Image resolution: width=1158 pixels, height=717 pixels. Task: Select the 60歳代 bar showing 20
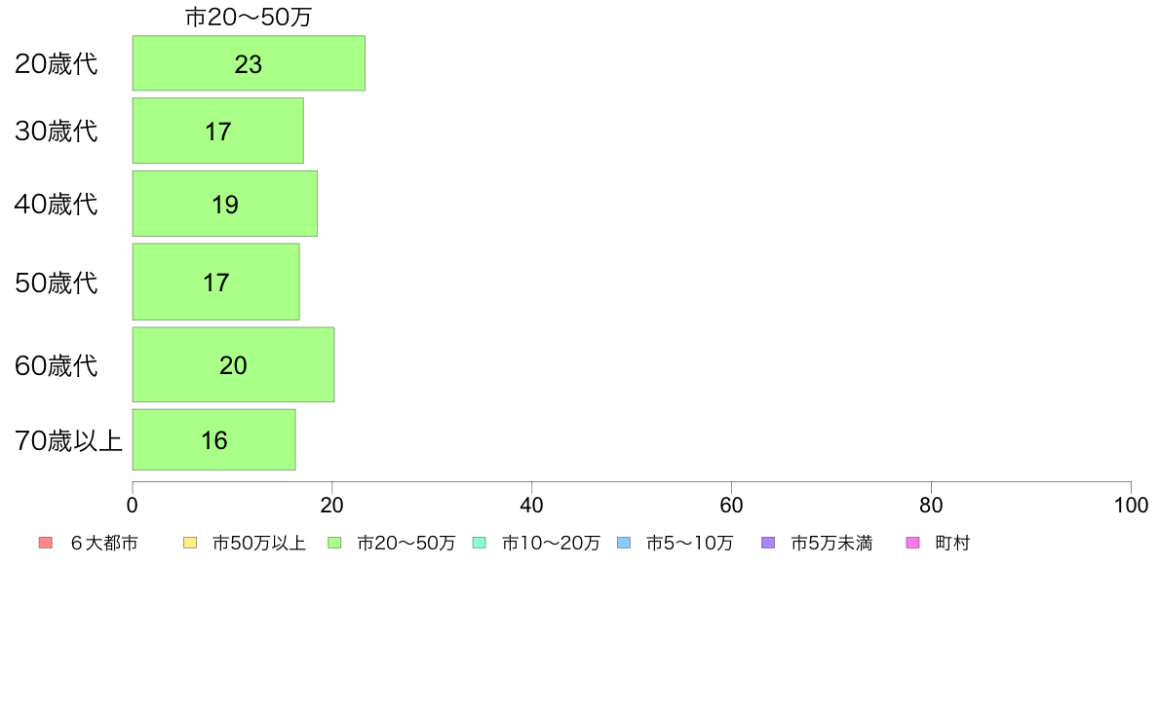coord(233,364)
